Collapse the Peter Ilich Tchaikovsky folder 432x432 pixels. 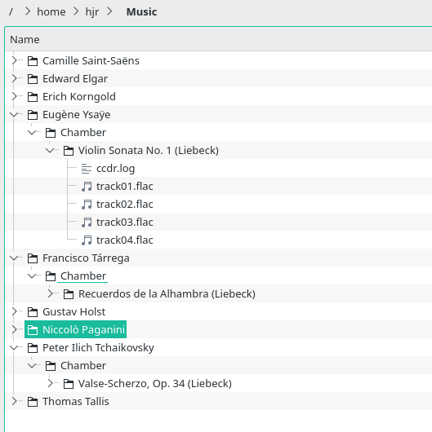[14, 348]
